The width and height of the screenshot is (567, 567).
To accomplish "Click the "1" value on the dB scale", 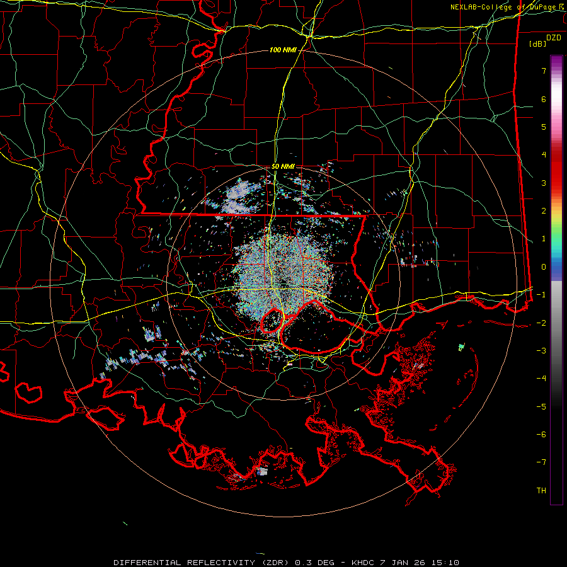I will [544, 239].
